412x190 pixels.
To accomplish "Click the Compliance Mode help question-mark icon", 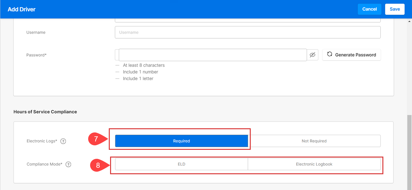I will click(68, 164).
